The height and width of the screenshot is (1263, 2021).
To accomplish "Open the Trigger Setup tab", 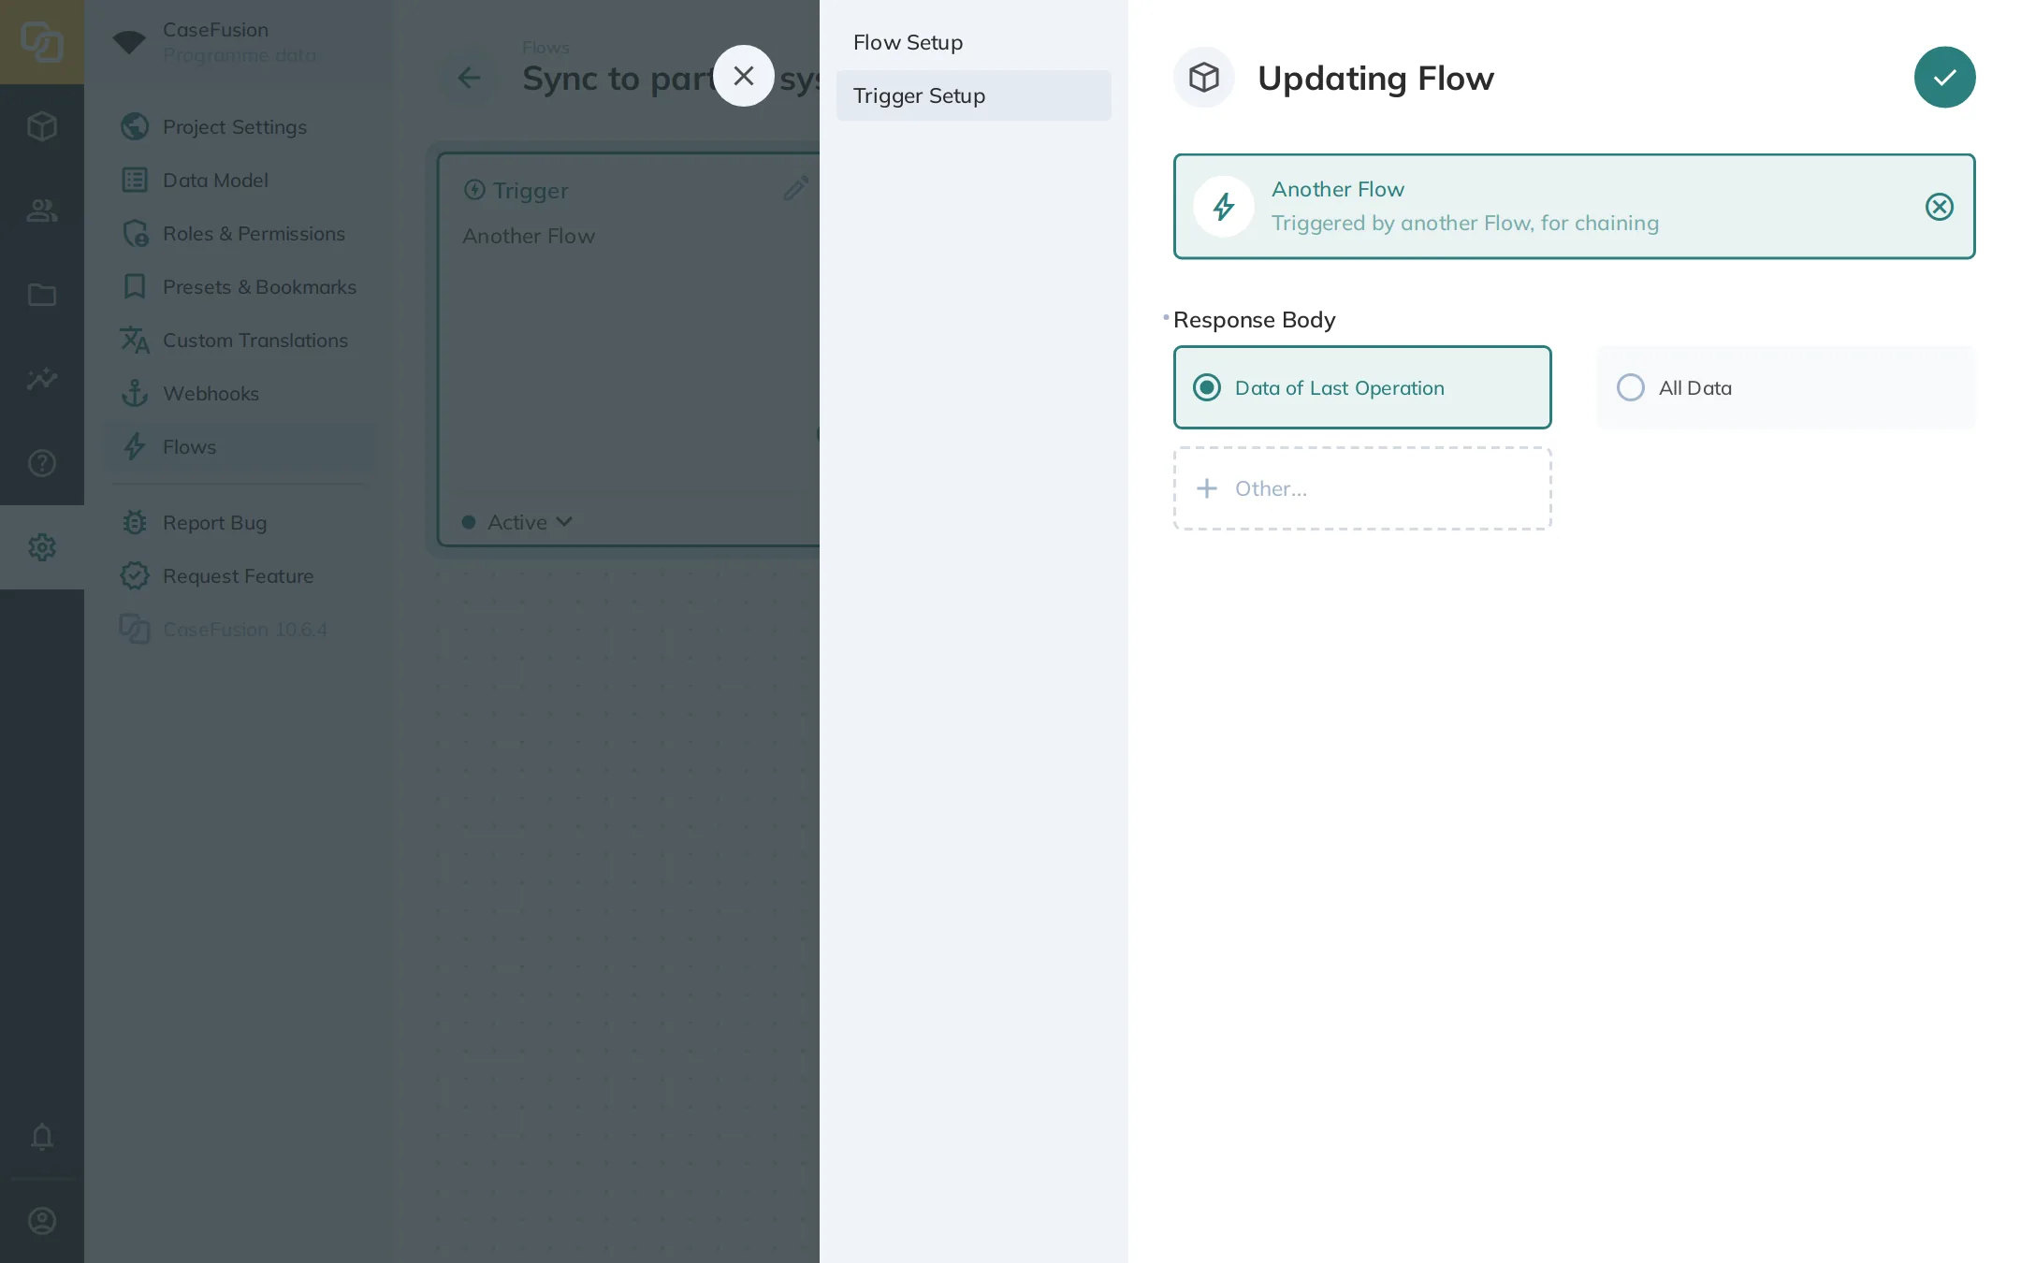I will [x=974, y=95].
